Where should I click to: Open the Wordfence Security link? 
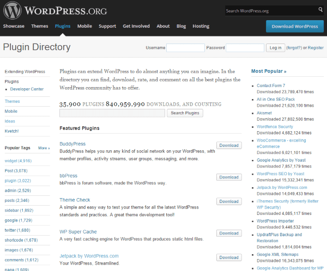[275, 127]
